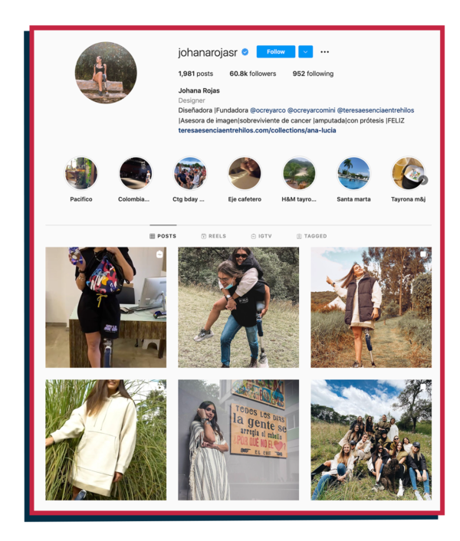View the 60.8k followers list
Screen dimensions: 460x541
[x=253, y=74]
